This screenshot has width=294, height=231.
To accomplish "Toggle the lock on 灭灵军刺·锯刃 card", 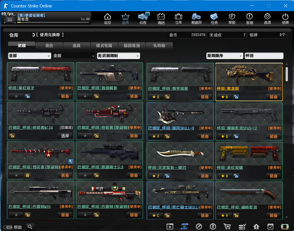I will (x=167, y=176).
